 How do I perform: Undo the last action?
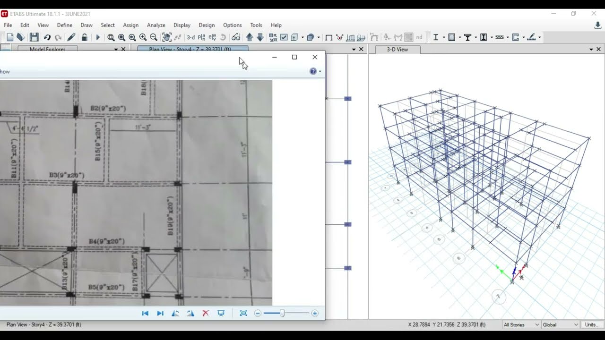point(47,37)
